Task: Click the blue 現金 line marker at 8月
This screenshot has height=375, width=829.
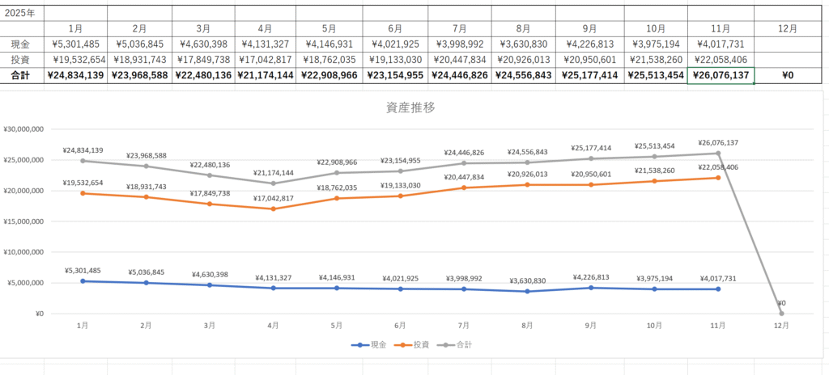Action: pos(527,291)
